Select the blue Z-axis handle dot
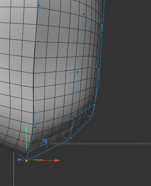The width and height of the screenshot is (151, 186). click(19, 160)
